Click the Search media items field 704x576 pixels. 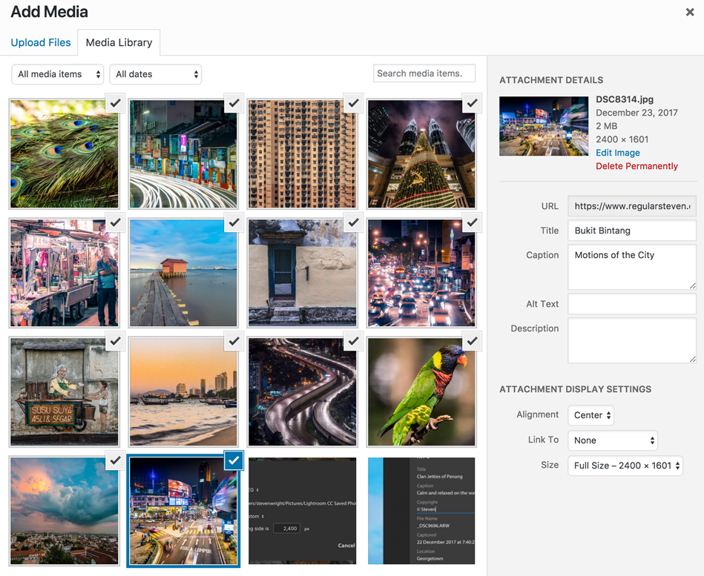[424, 73]
